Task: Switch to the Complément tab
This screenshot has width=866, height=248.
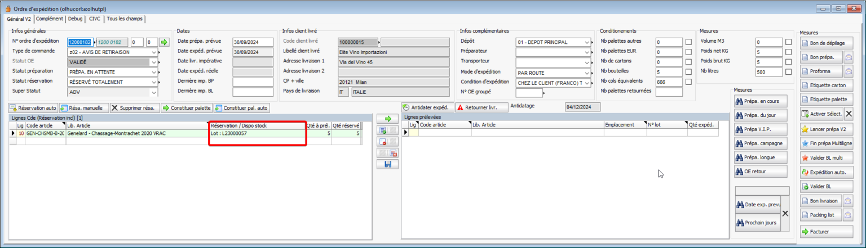Action: (50, 19)
